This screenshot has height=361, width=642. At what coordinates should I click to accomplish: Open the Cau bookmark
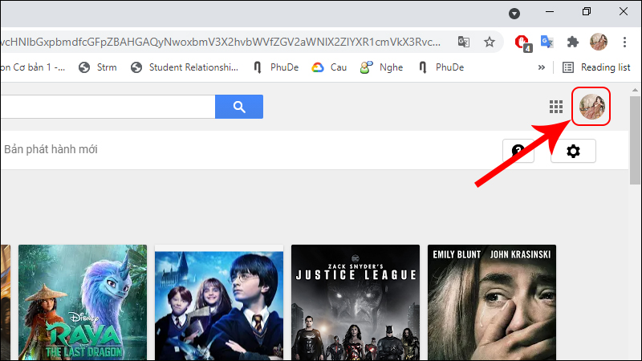tap(329, 67)
